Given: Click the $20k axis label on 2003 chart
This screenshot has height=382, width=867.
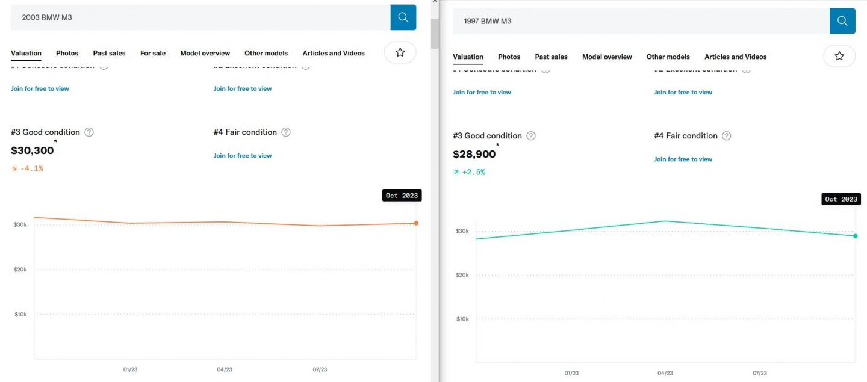Looking at the screenshot, I should point(20,270).
